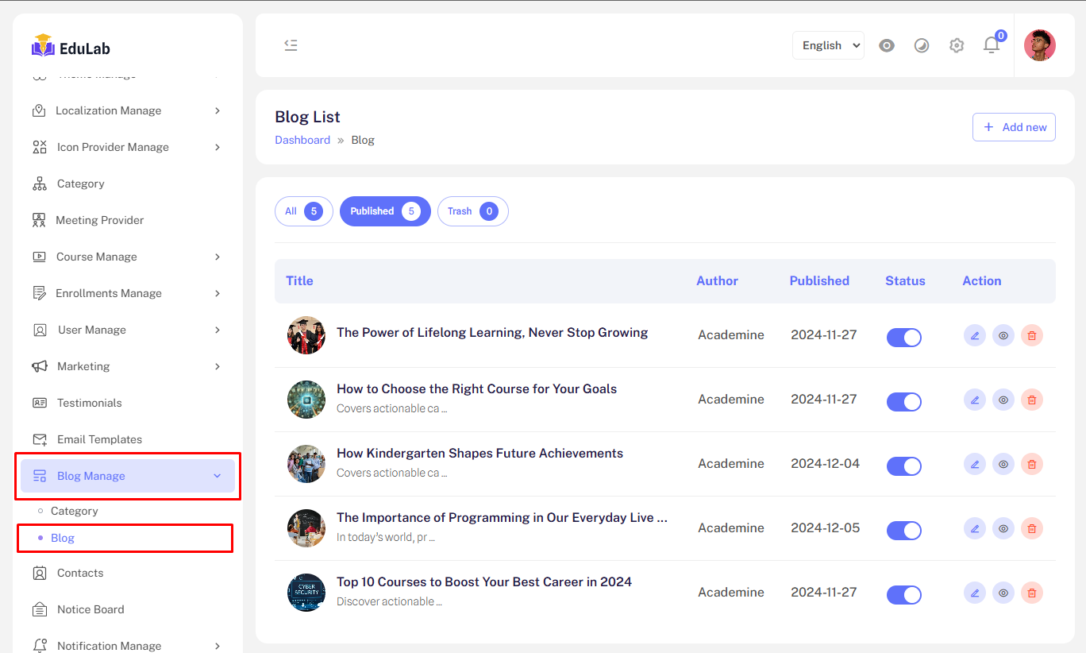Viewport: 1086px width, 653px height.
Task: Edit the 'How Kindergarten Shapes Future Achievements' post
Action: click(975, 464)
